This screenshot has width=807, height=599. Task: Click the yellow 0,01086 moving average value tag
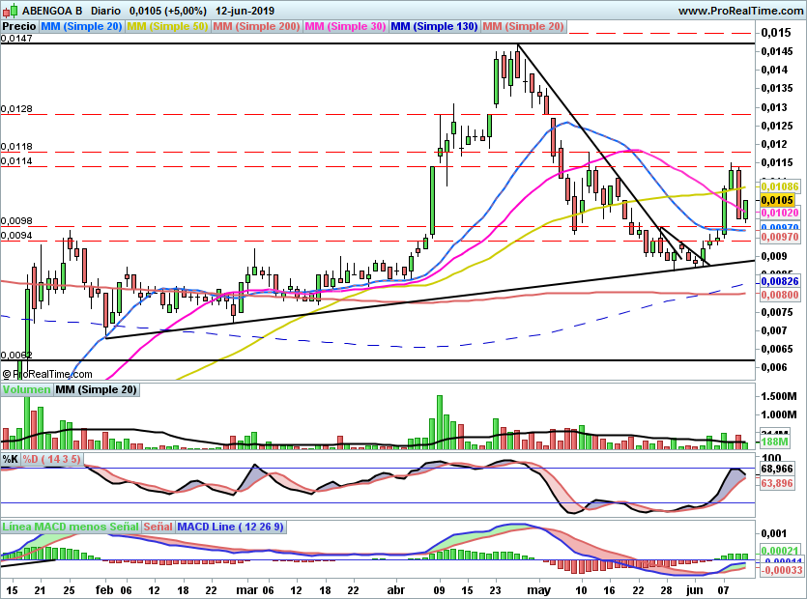(x=779, y=185)
